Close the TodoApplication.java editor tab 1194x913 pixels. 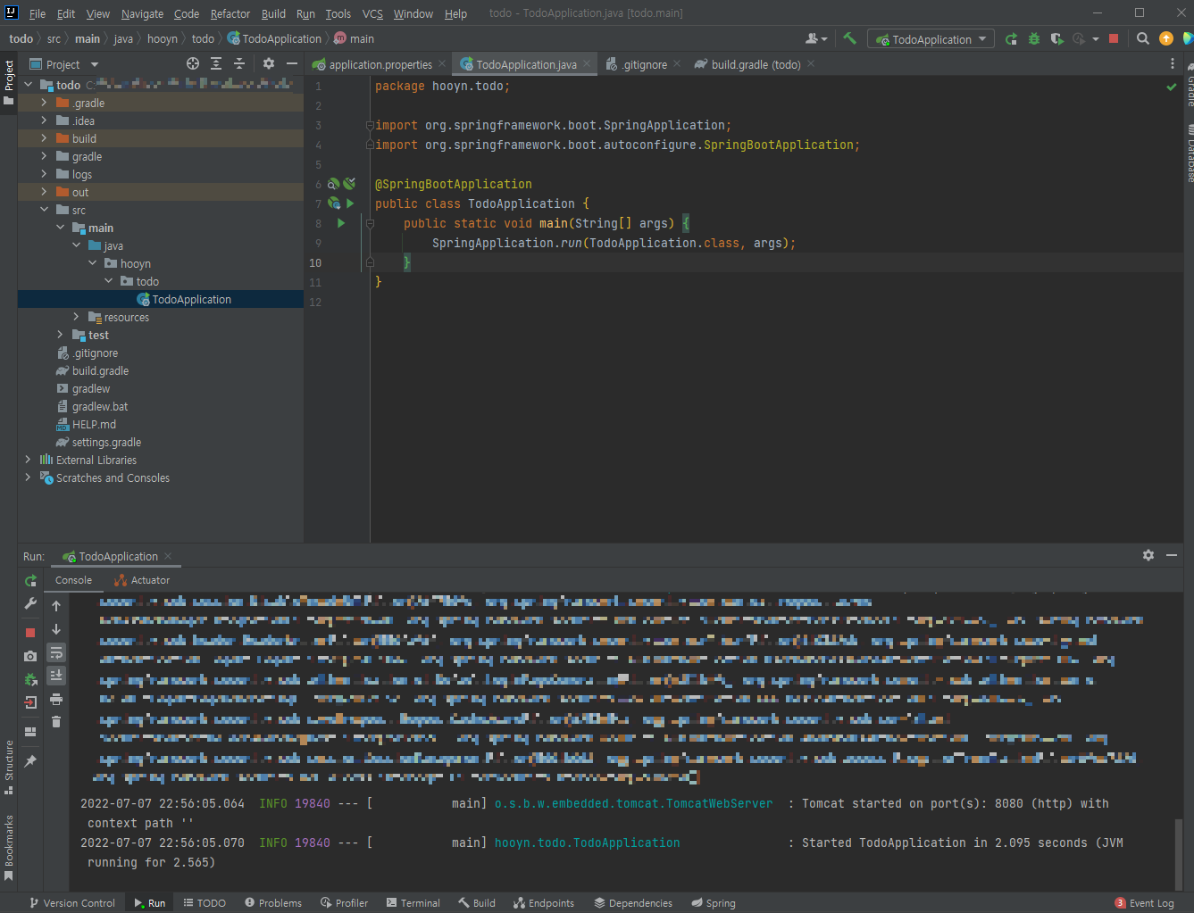(x=587, y=63)
